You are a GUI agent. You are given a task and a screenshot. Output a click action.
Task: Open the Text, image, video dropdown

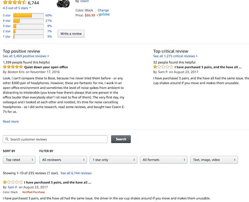click(x=214, y=160)
